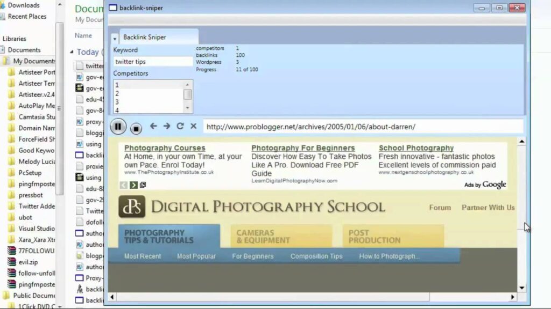
Task: Open ubot folder in Explorer tree
Action: 25,217
